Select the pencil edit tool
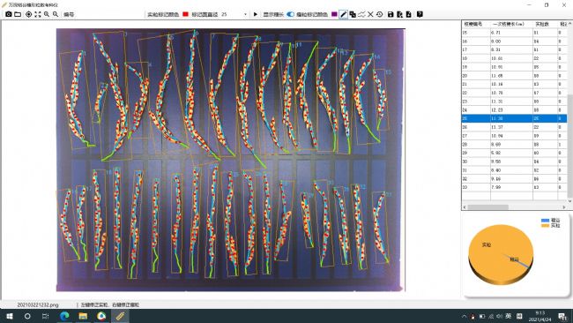This screenshot has width=573, height=323. click(344, 14)
